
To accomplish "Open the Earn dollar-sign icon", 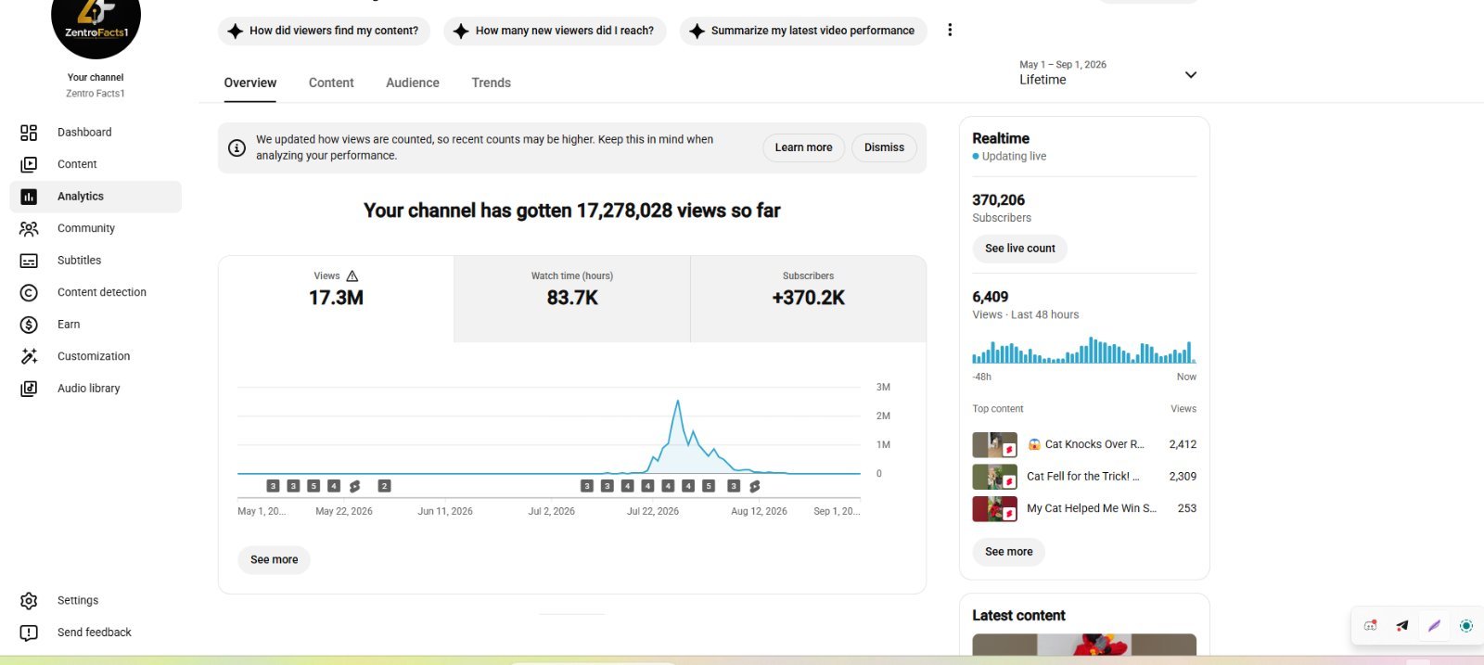I will tap(29, 325).
